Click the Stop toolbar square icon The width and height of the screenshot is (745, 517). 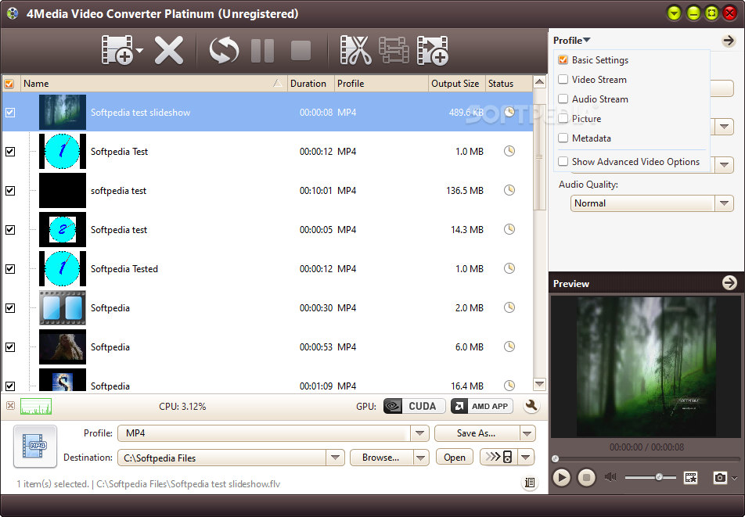coord(301,50)
